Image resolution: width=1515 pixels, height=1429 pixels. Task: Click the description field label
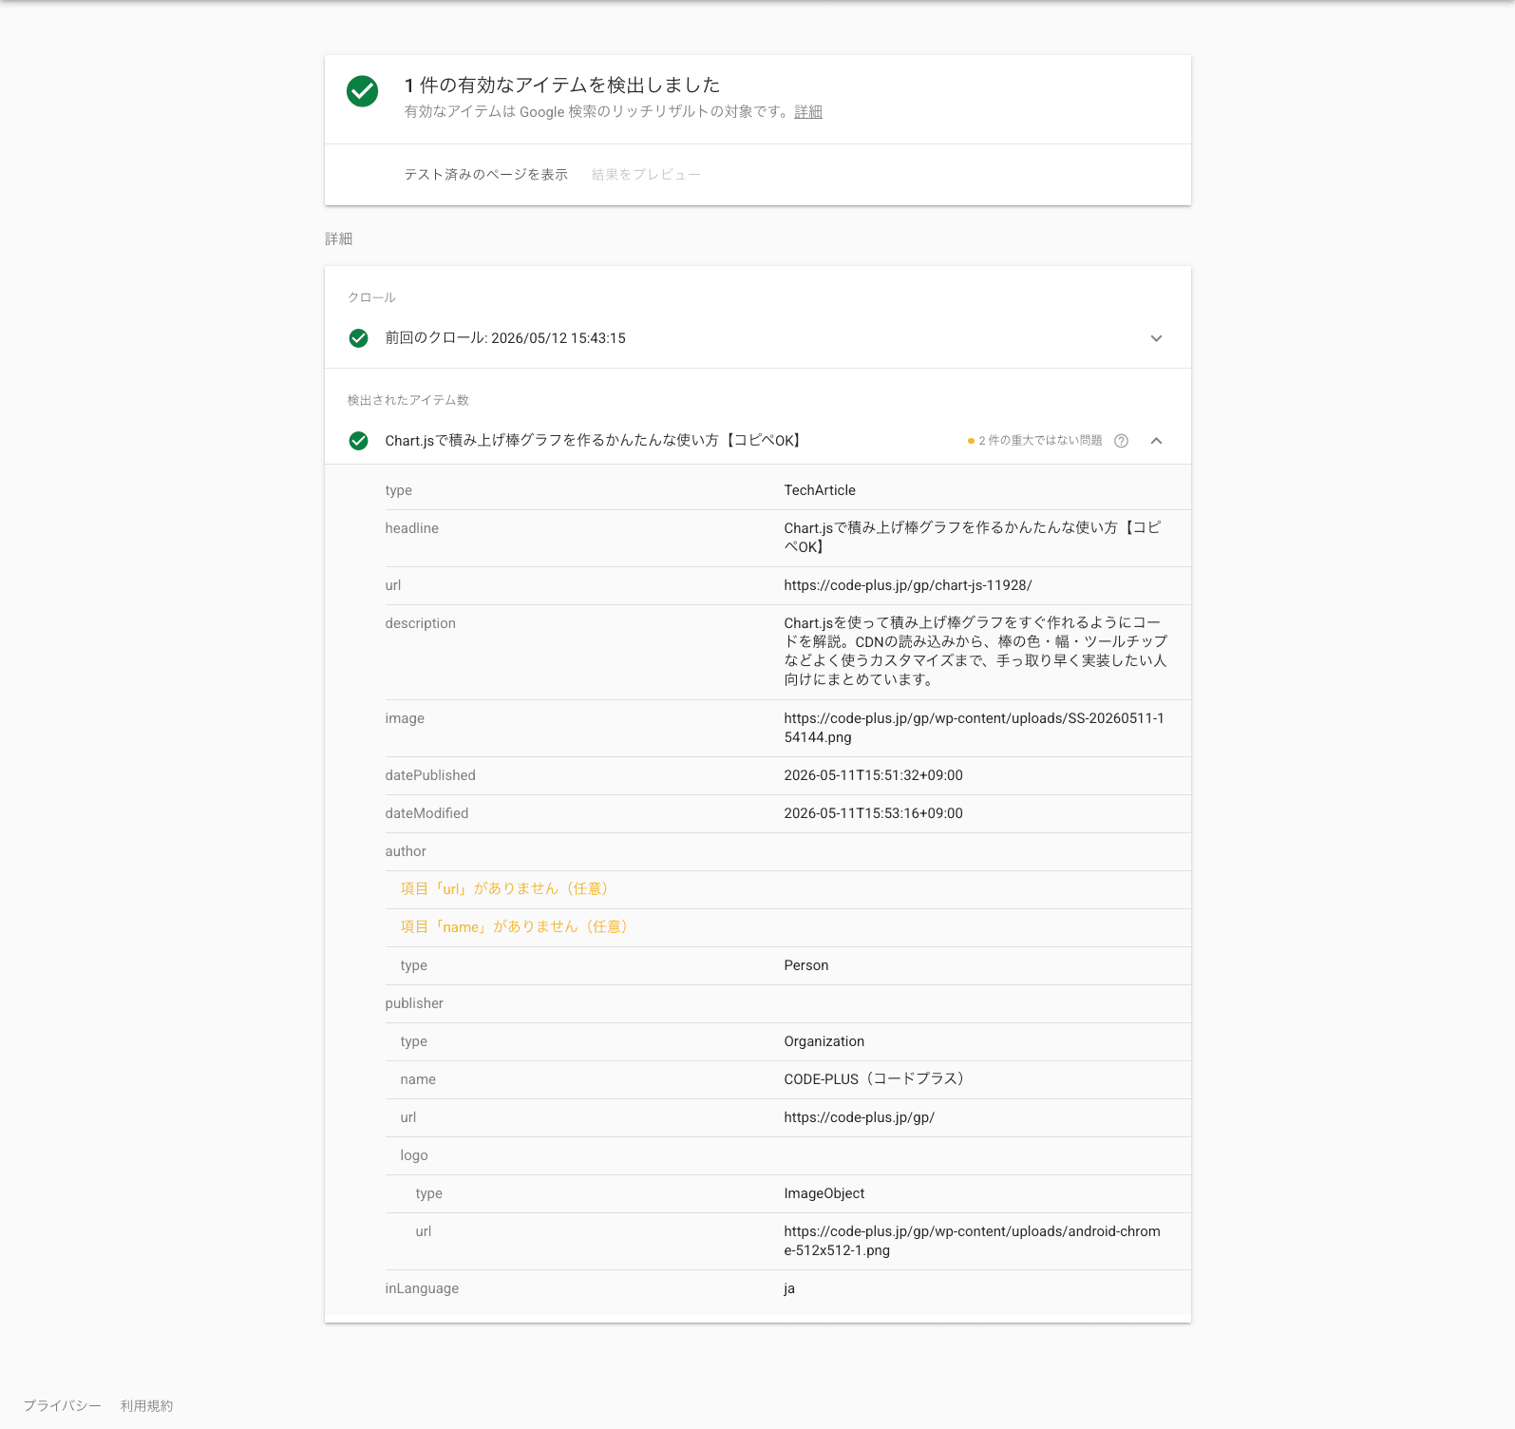click(x=421, y=623)
